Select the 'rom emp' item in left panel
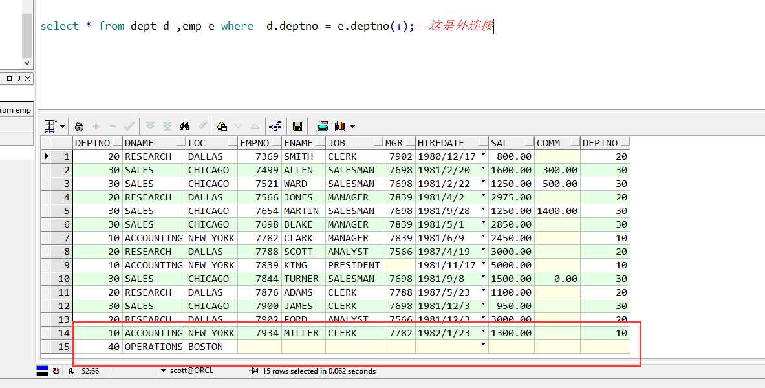 point(16,110)
